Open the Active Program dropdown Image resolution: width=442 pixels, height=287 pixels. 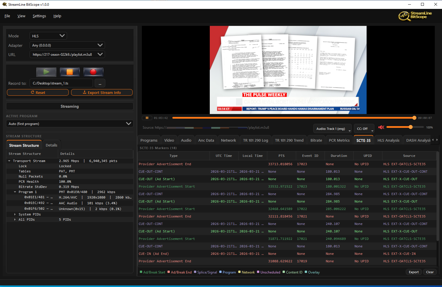pyautogui.click(x=69, y=124)
